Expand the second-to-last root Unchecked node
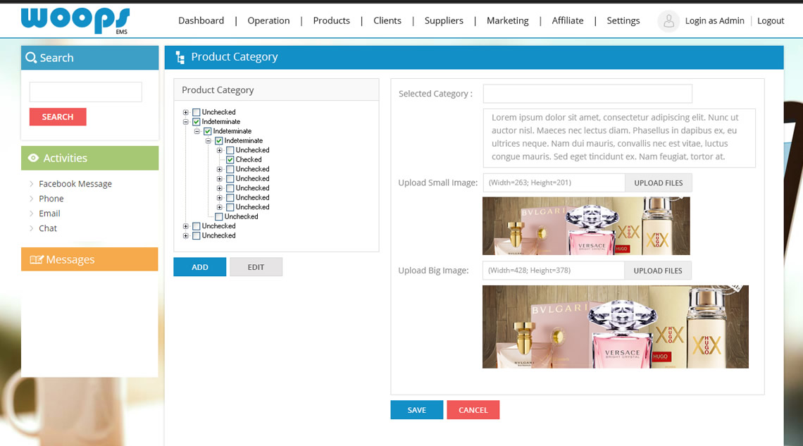The image size is (803, 446). pyautogui.click(x=186, y=225)
